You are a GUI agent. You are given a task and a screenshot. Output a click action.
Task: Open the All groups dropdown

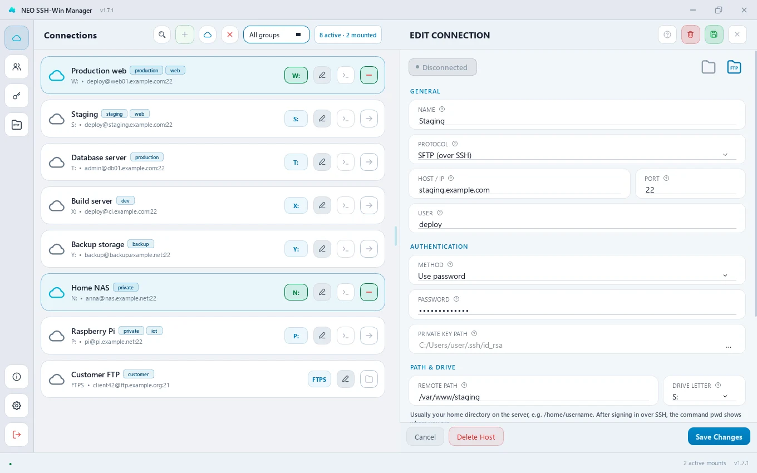276,35
